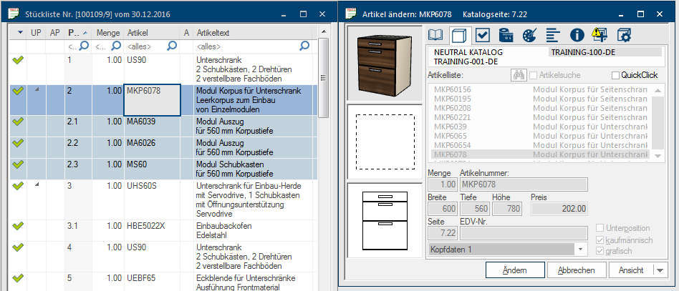The image size is (679, 291).
Task: Click the text lines icon tab
Action: tap(552, 35)
